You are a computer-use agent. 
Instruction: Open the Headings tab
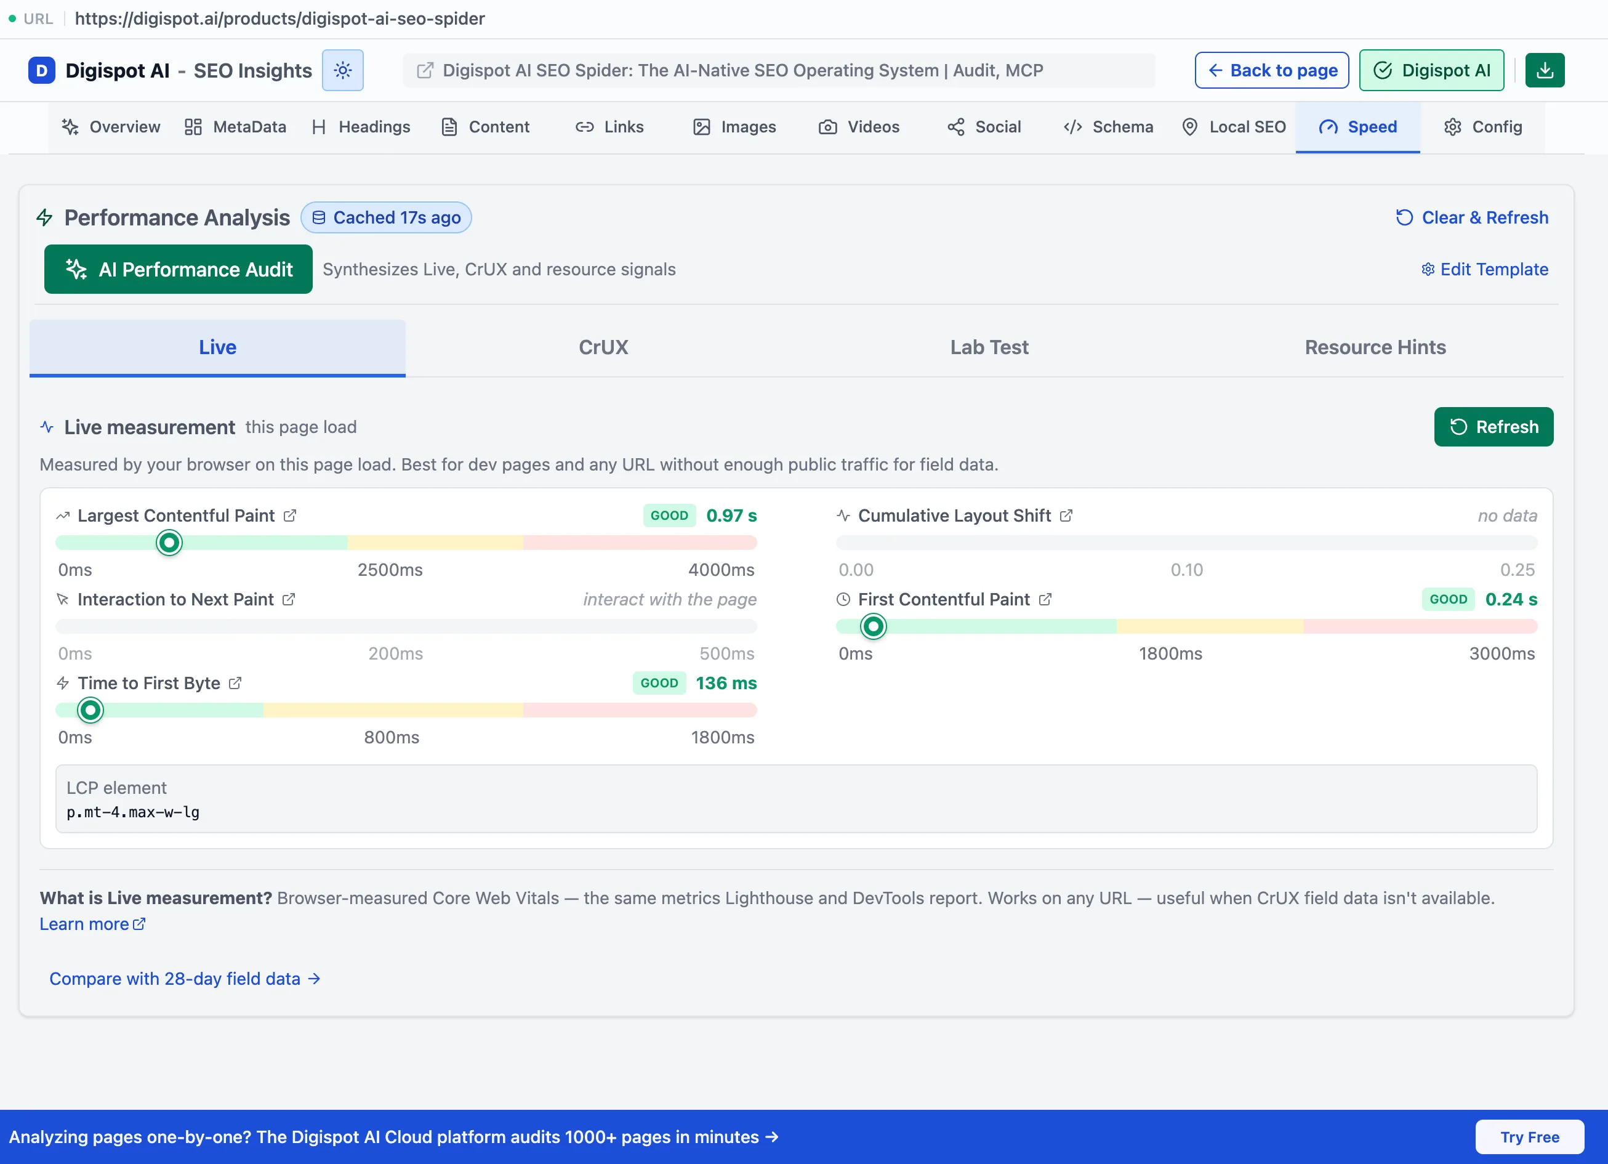[x=361, y=127]
